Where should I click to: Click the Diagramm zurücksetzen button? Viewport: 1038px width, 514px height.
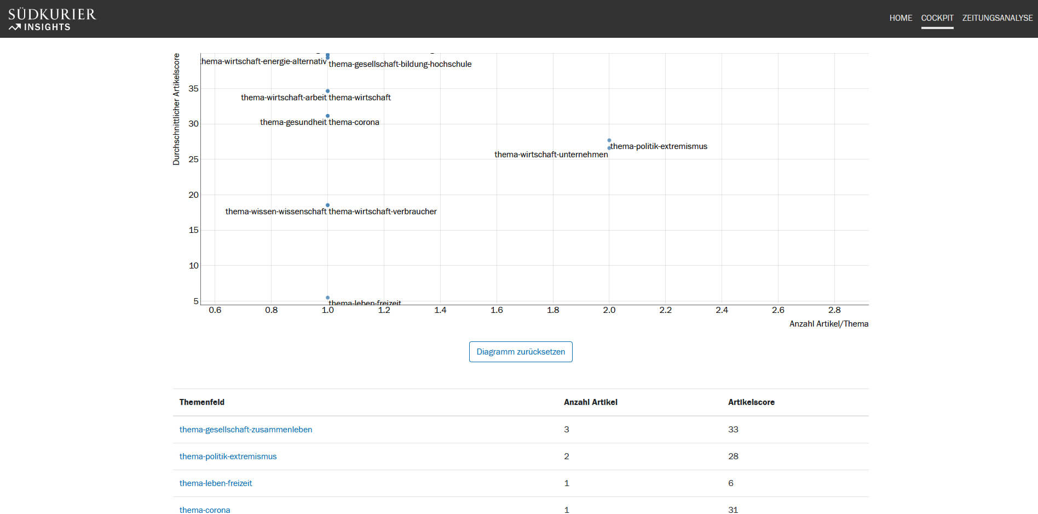(x=521, y=352)
